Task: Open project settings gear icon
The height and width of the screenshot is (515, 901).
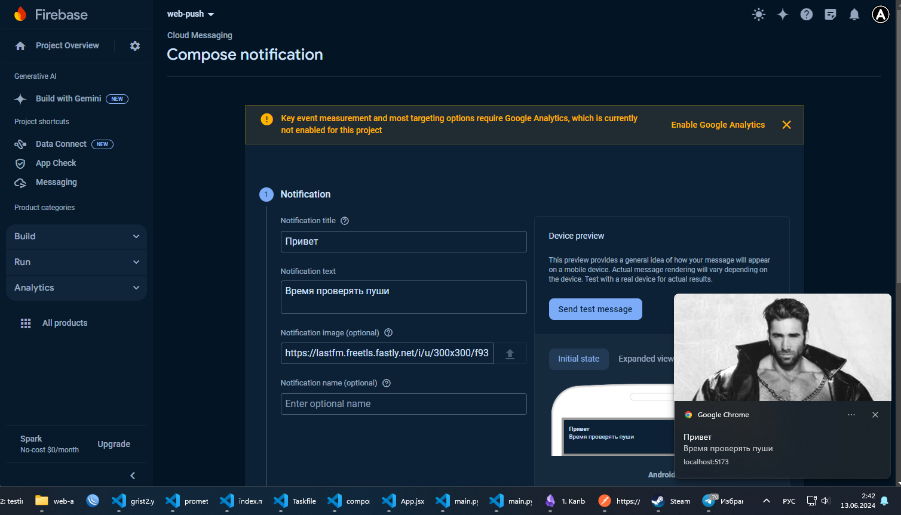Action: [135, 46]
